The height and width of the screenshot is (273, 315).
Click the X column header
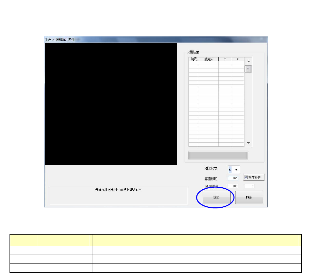(x=225, y=59)
